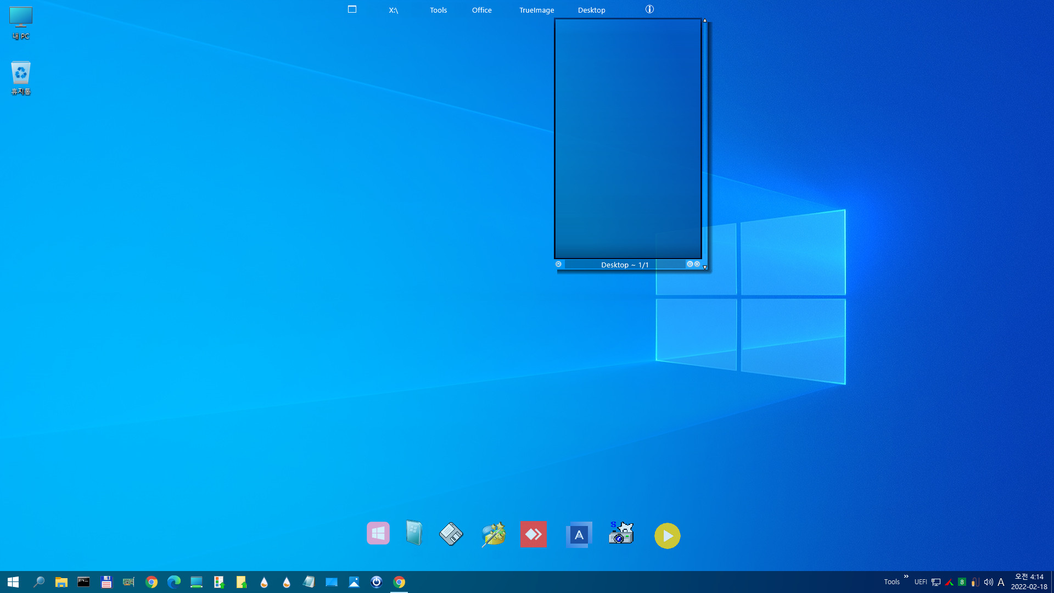Click the show desktop strip at taskbar end

tap(1052, 582)
